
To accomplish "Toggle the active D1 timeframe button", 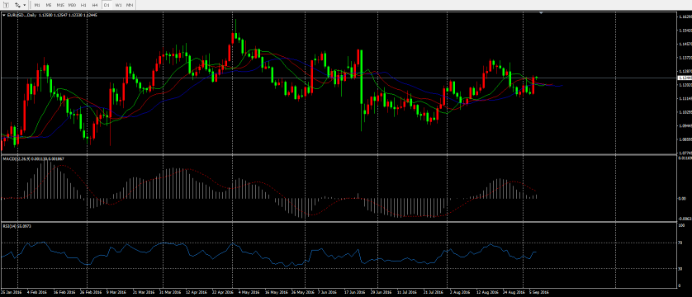I will click(x=107, y=5).
